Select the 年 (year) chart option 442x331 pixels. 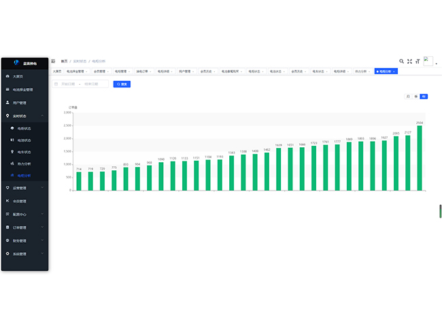424,96
